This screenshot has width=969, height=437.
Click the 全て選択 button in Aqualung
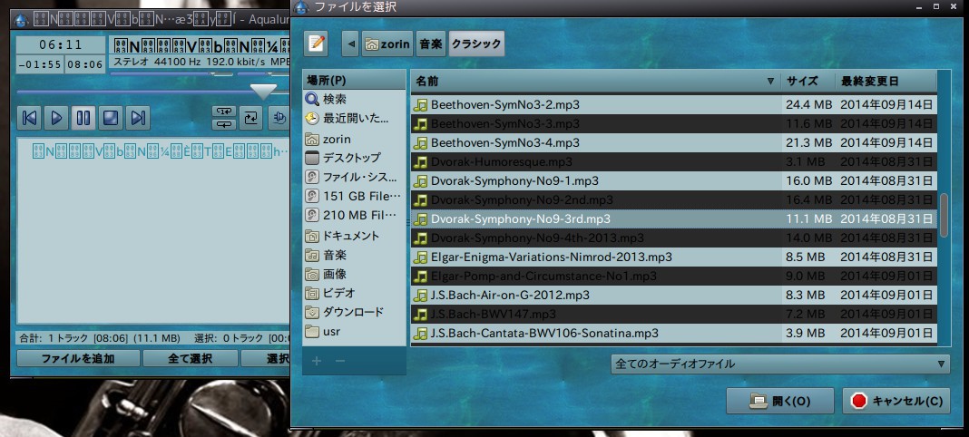tap(191, 359)
